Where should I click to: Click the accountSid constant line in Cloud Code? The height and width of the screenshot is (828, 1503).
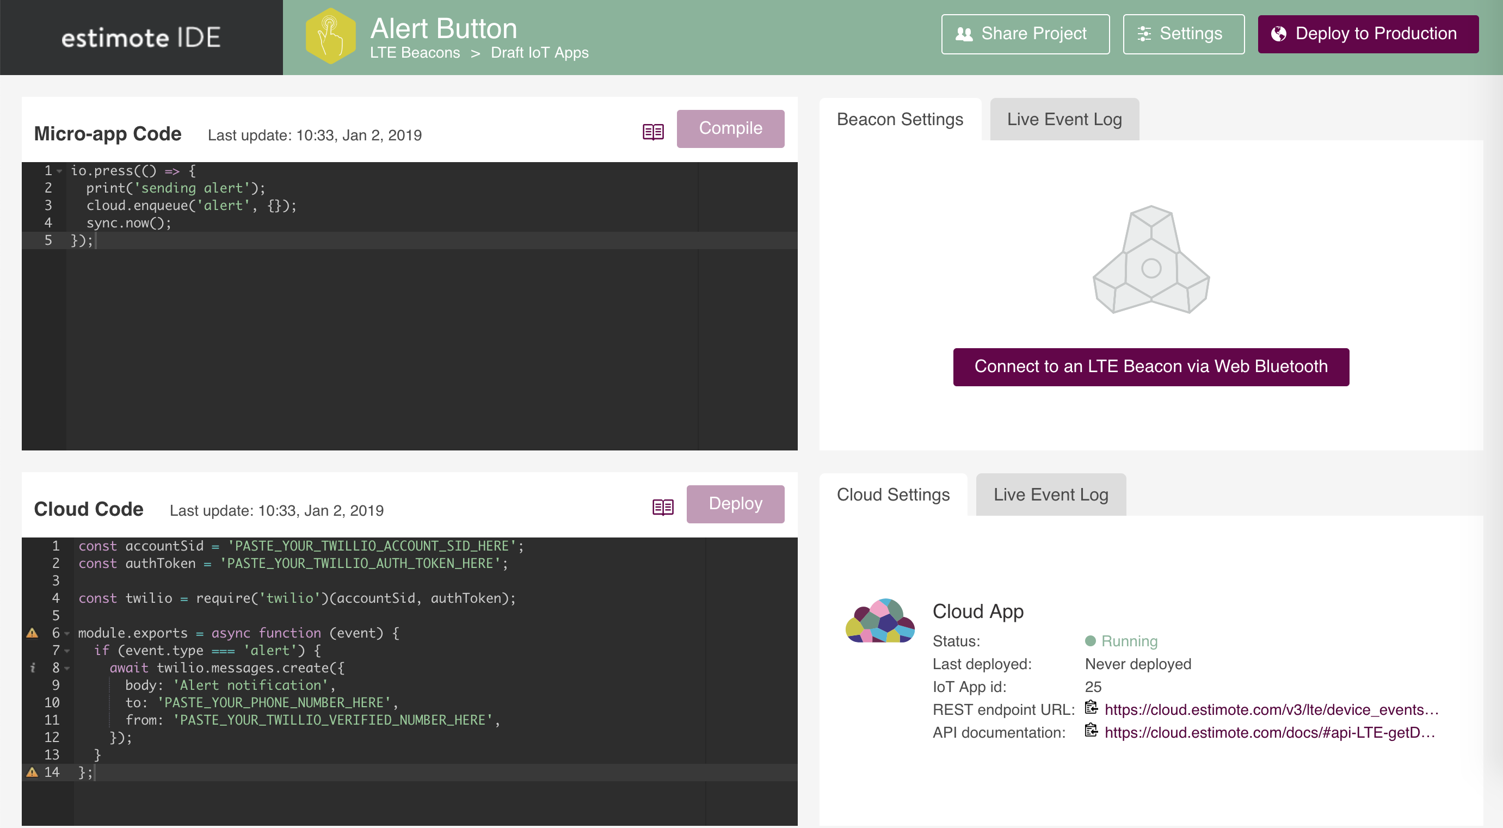point(301,546)
